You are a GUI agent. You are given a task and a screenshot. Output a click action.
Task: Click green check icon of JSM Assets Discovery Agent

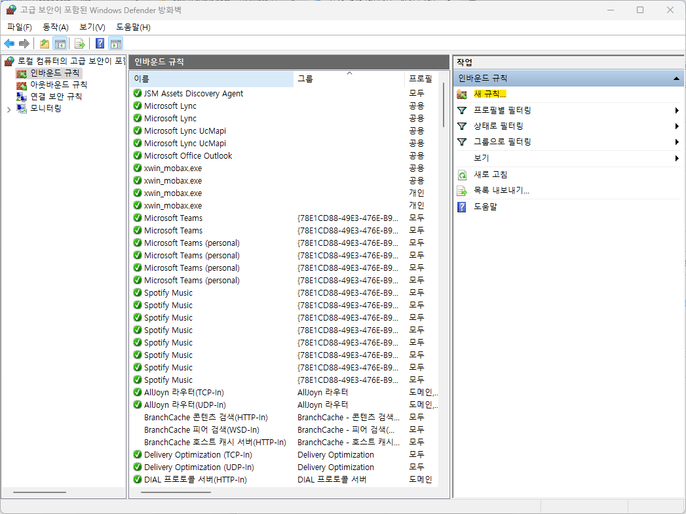tap(138, 93)
